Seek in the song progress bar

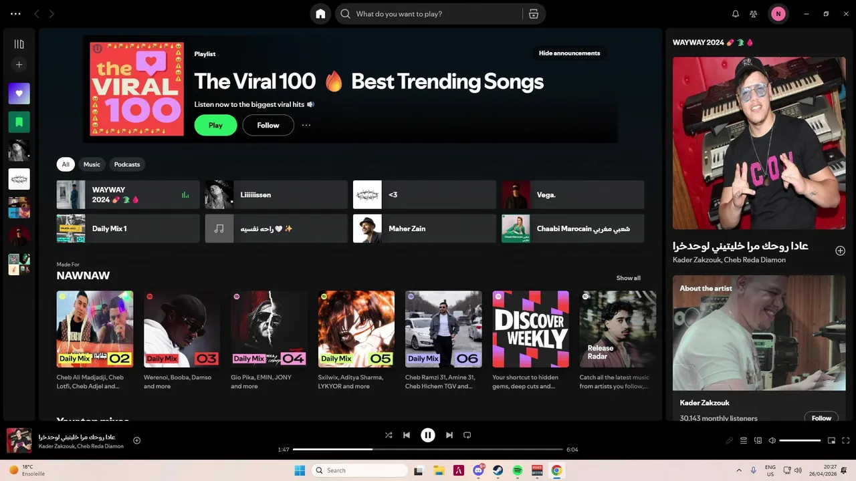(x=428, y=450)
